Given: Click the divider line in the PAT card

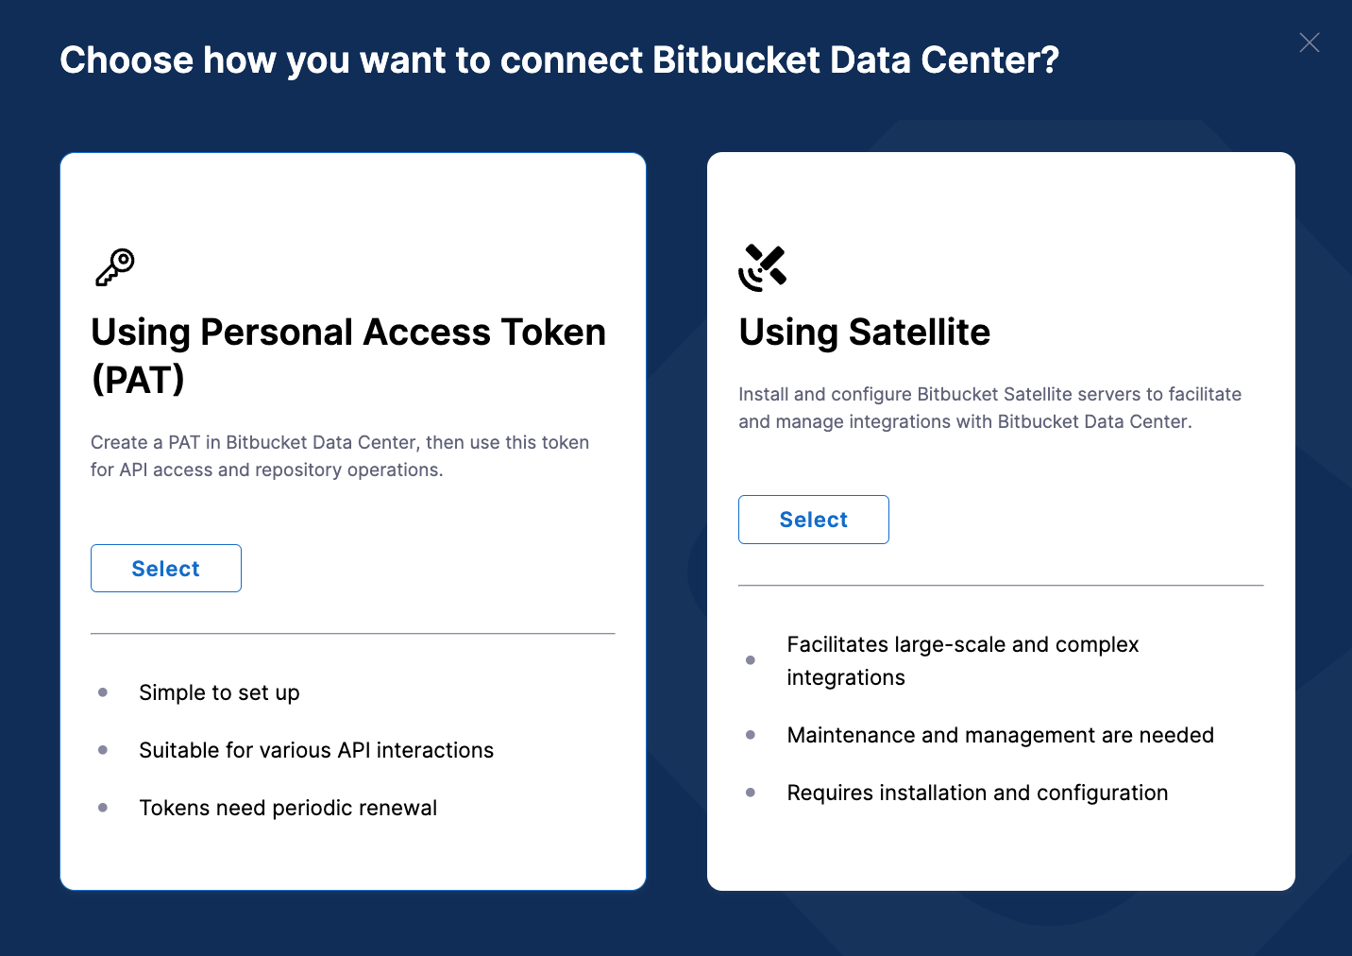Looking at the screenshot, I should (x=353, y=633).
